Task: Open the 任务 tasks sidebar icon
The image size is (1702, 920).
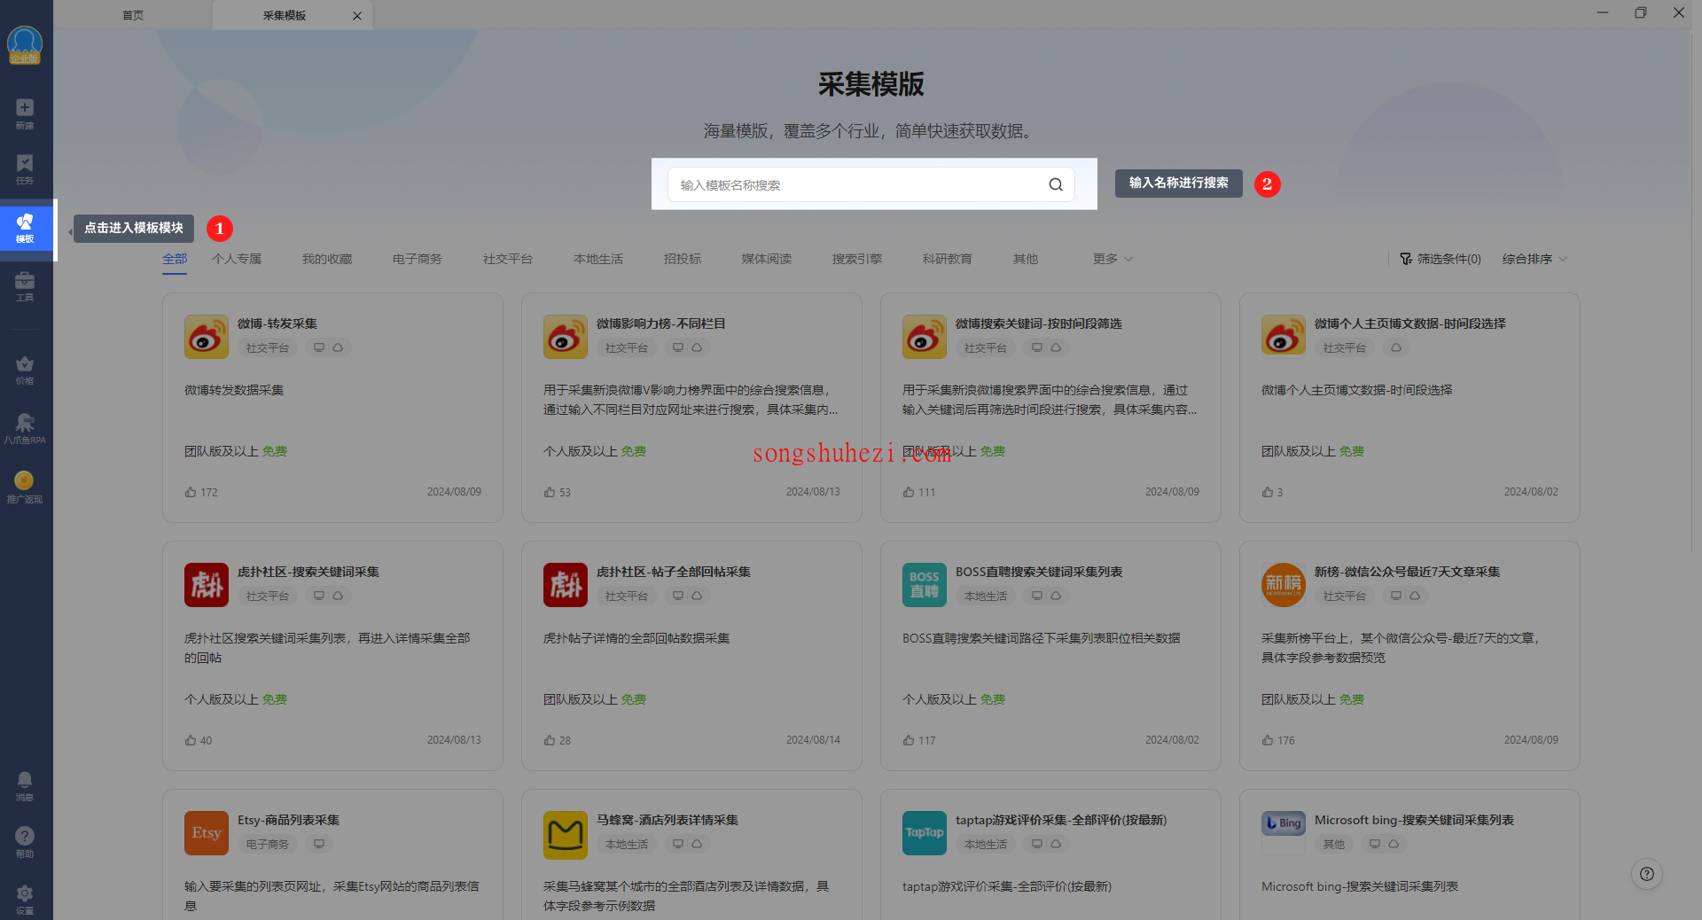Action: click(25, 169)
